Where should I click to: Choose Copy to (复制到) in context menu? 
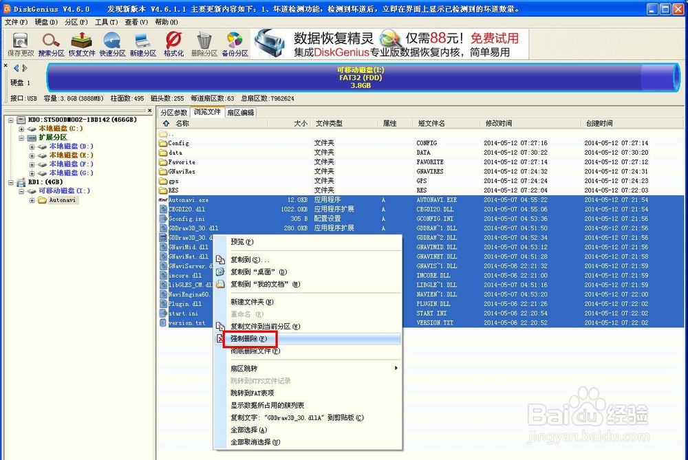point(308,260)
